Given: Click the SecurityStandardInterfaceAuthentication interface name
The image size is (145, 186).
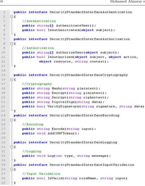Looking at the screenshot, I should tap(91, 12).
